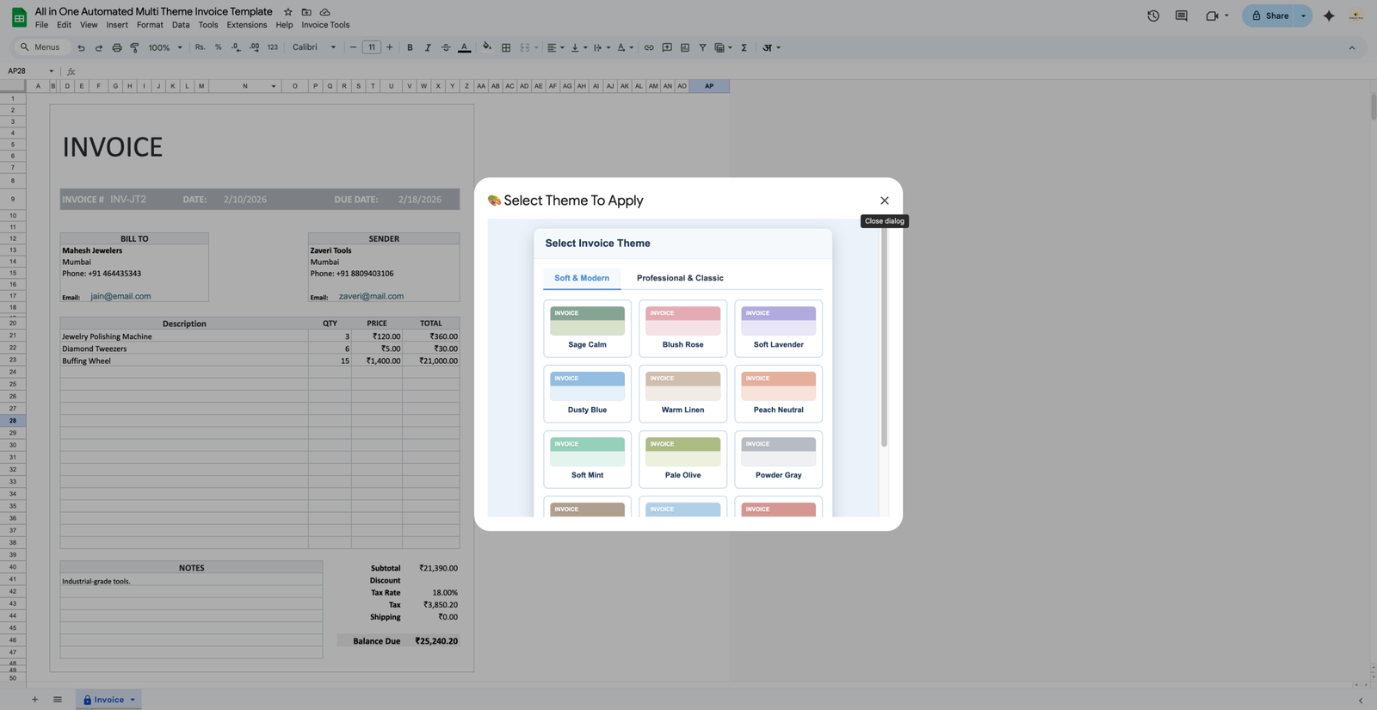The height and width of the screenshot is (710, 1377).
Task: Open version history clock icon
Action: (1153, 15)
